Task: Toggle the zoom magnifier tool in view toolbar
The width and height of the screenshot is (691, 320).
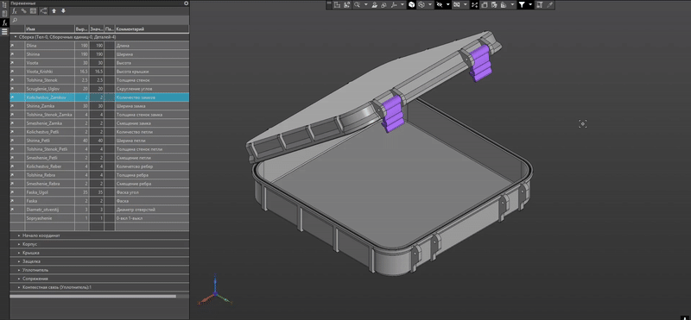Action: [x=357, y=5]
